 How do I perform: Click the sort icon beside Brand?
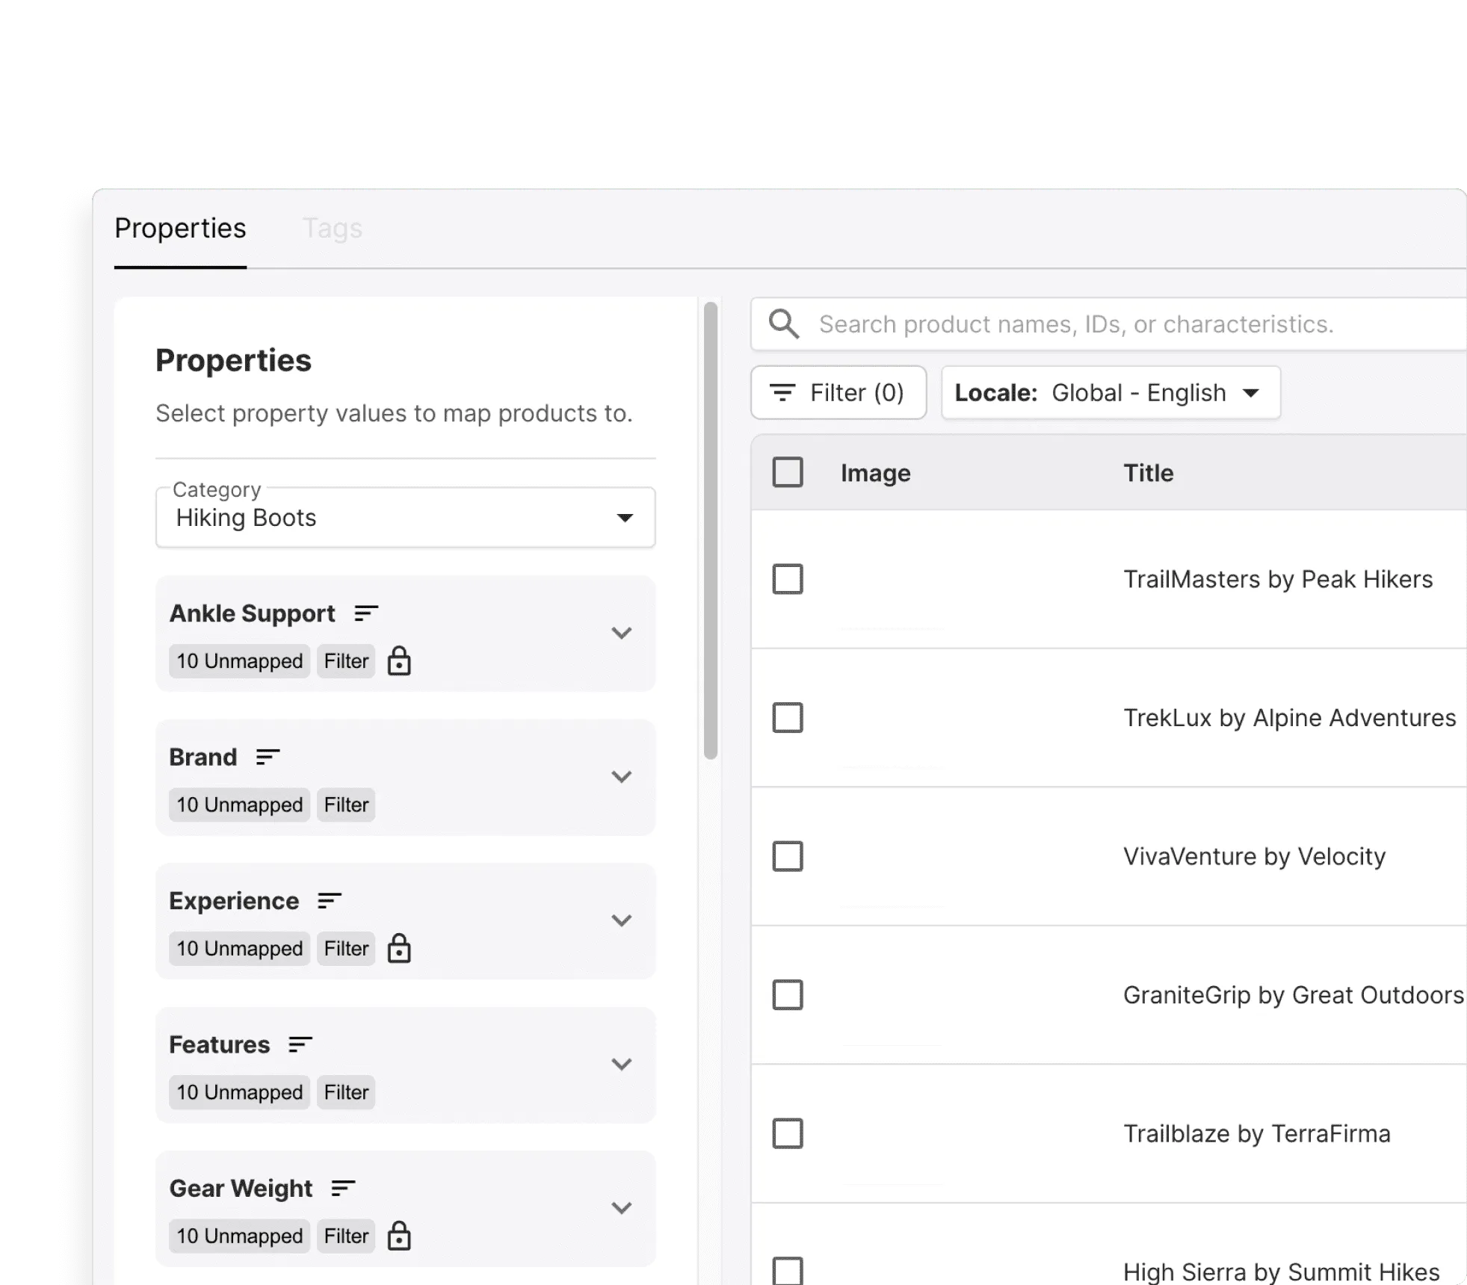[267, 758]
